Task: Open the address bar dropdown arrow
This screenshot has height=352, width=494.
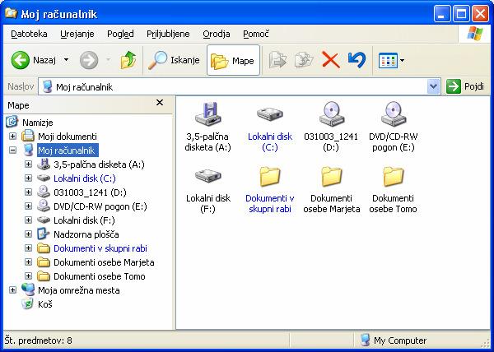Action: coord(434,86)
